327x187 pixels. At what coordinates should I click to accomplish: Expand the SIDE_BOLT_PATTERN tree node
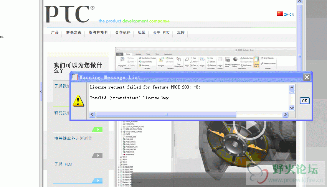click(121, 129)
